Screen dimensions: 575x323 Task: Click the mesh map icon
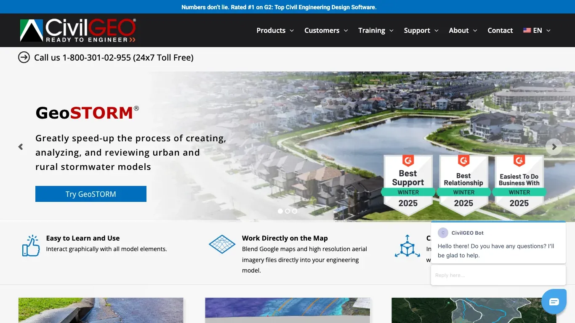[222, 244]
